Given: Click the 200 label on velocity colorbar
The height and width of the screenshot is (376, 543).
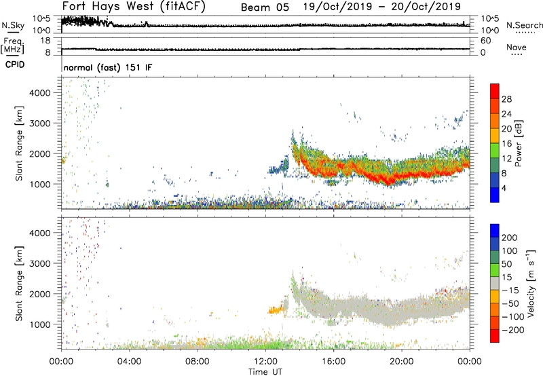Looking at the screenshot, I should click(509, 238).
